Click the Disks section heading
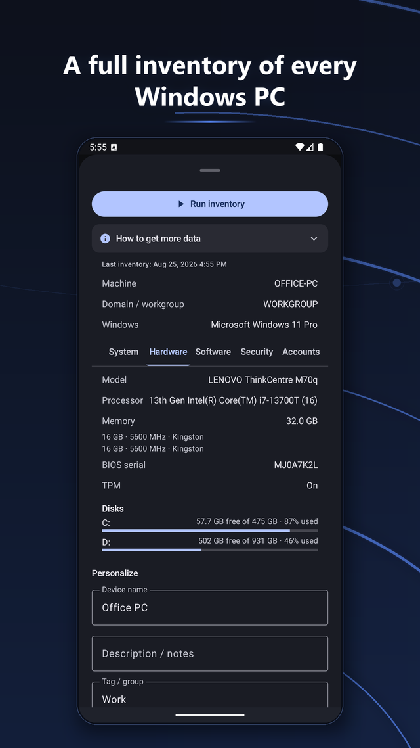Image resolution: width=420 pixels, height=748 pixels. coord(113,509)
